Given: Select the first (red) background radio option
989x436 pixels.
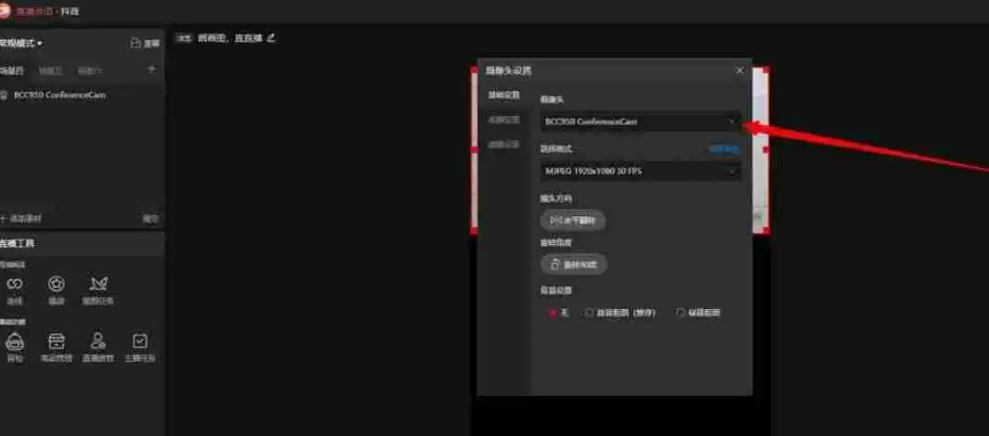Looking at the screenshot, I should [552, 313].
